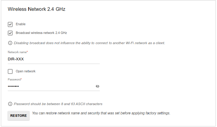217x127 pixels.
Task: Click the masked password dots field
Action: pyautogui.click(x=51, y=86)
